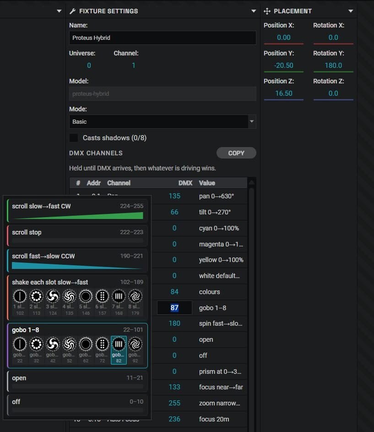Image resolution: width=374 pixels, height=432 pixels.
Task: Pick shake slot 8 gobo at 179
Action: 135,302
